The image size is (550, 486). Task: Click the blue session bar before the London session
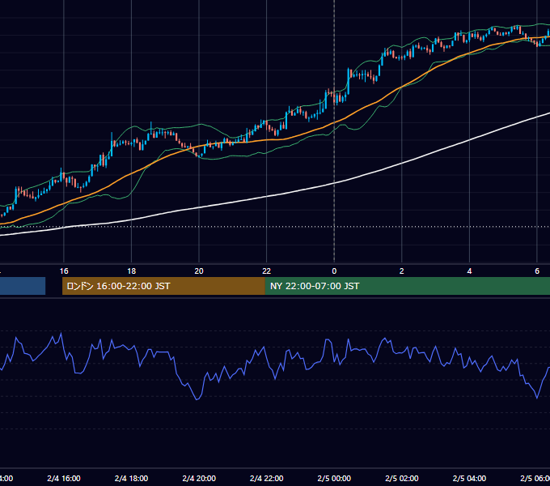coord(23,286)
